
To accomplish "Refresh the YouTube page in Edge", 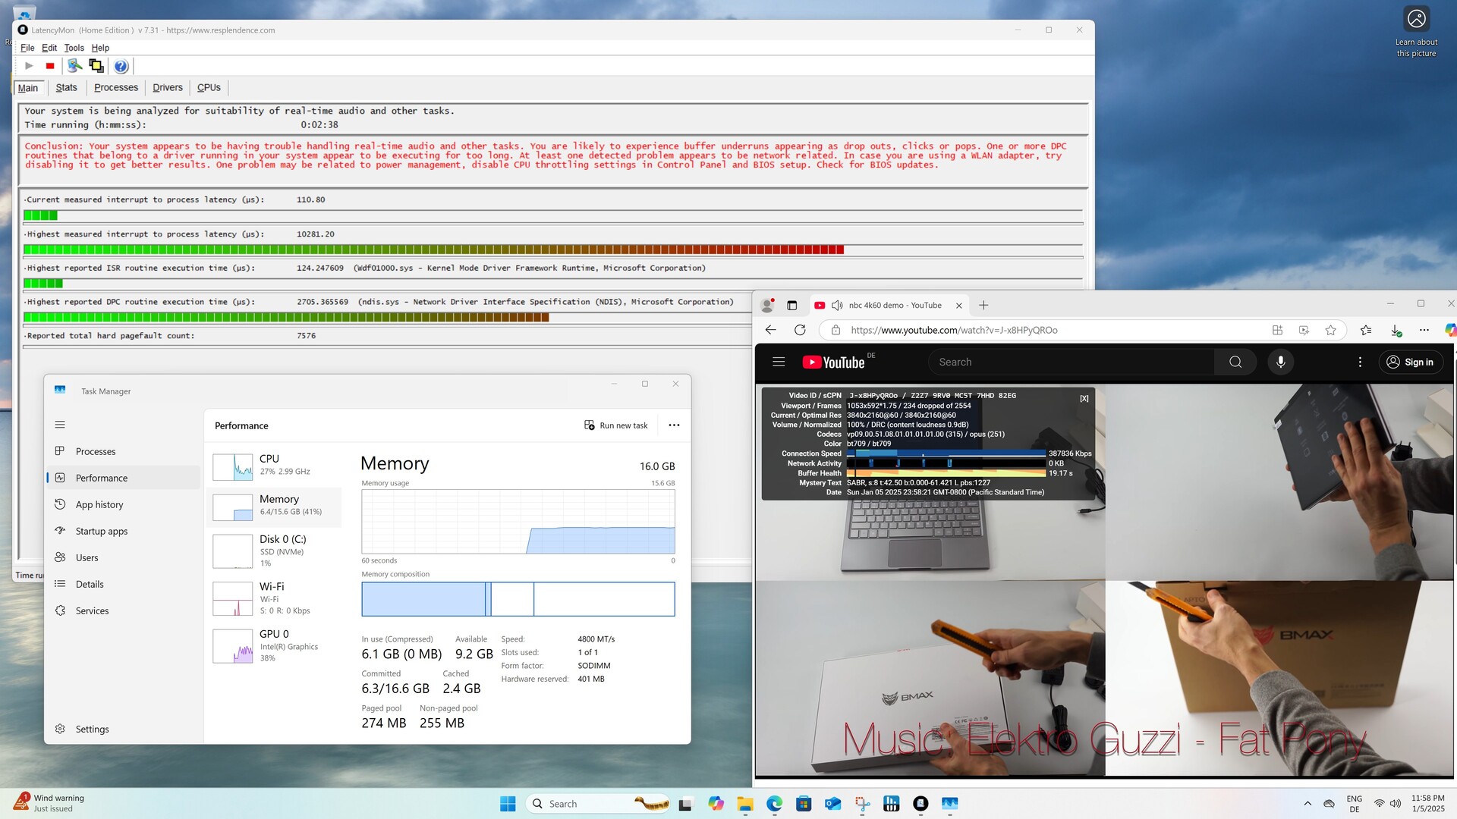I will click(800, 330).
